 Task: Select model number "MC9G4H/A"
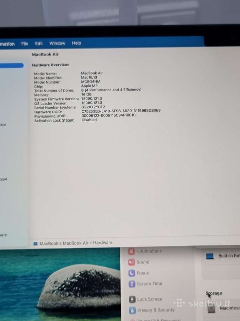[91, 81]
